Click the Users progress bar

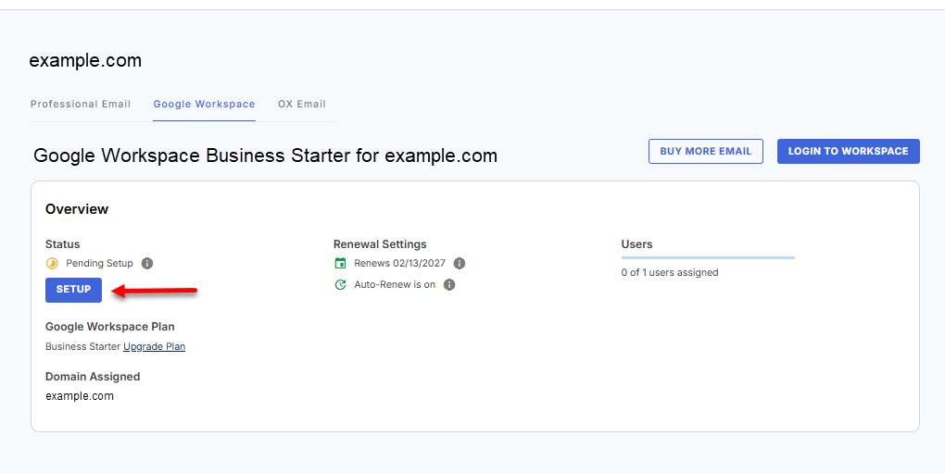coord(708,257)
